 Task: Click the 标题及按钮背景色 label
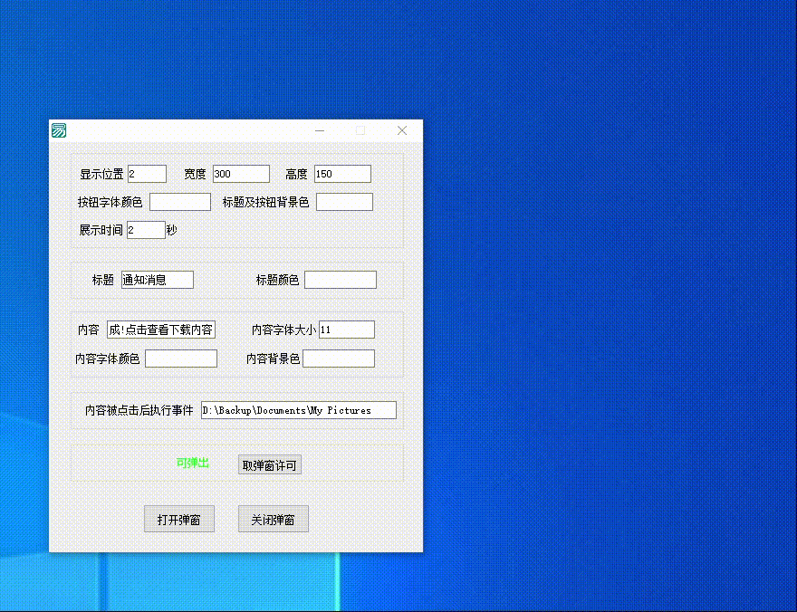(x=266, y=202)
